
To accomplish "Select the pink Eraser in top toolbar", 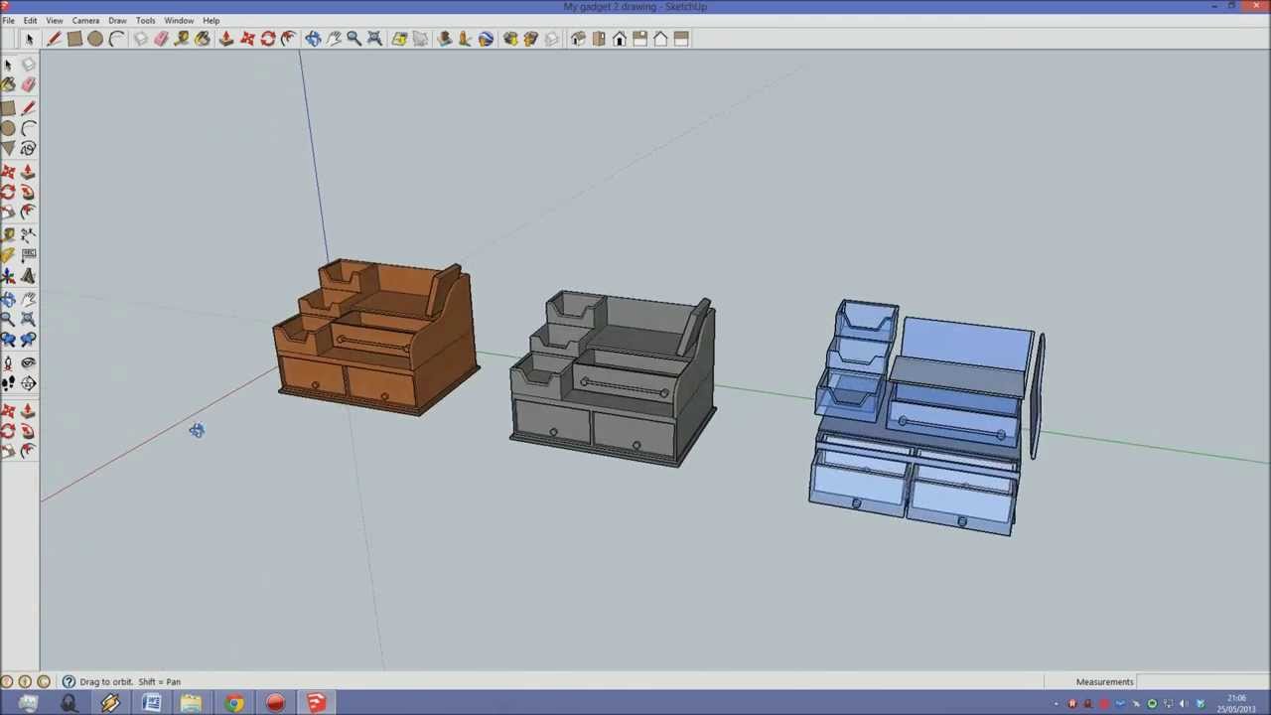I will (x=161, y=39).
